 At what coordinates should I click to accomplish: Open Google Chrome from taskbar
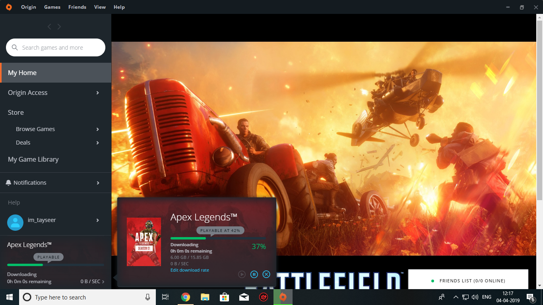pyautogui.click(x=185, y=297)
